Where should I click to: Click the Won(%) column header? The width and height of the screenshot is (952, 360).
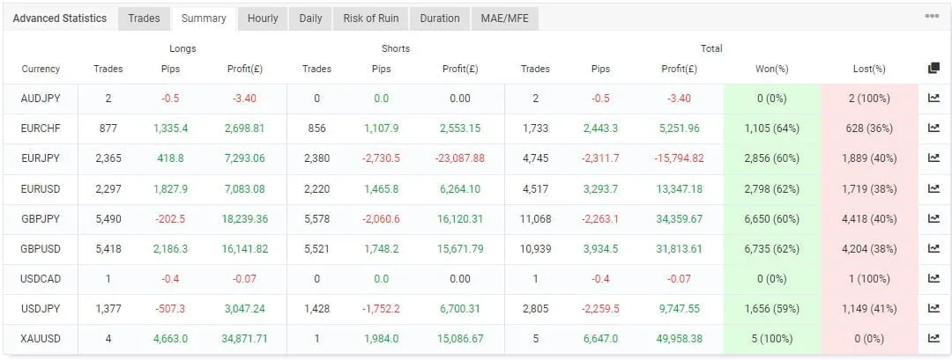point(771,69)
